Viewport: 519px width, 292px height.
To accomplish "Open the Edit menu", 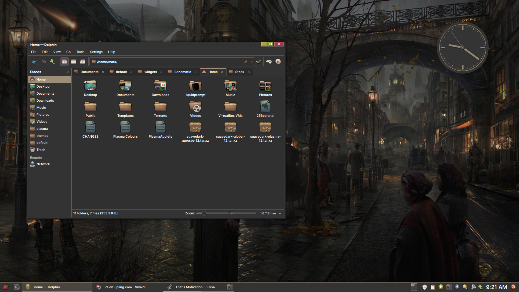I will (x=45, y=52).
